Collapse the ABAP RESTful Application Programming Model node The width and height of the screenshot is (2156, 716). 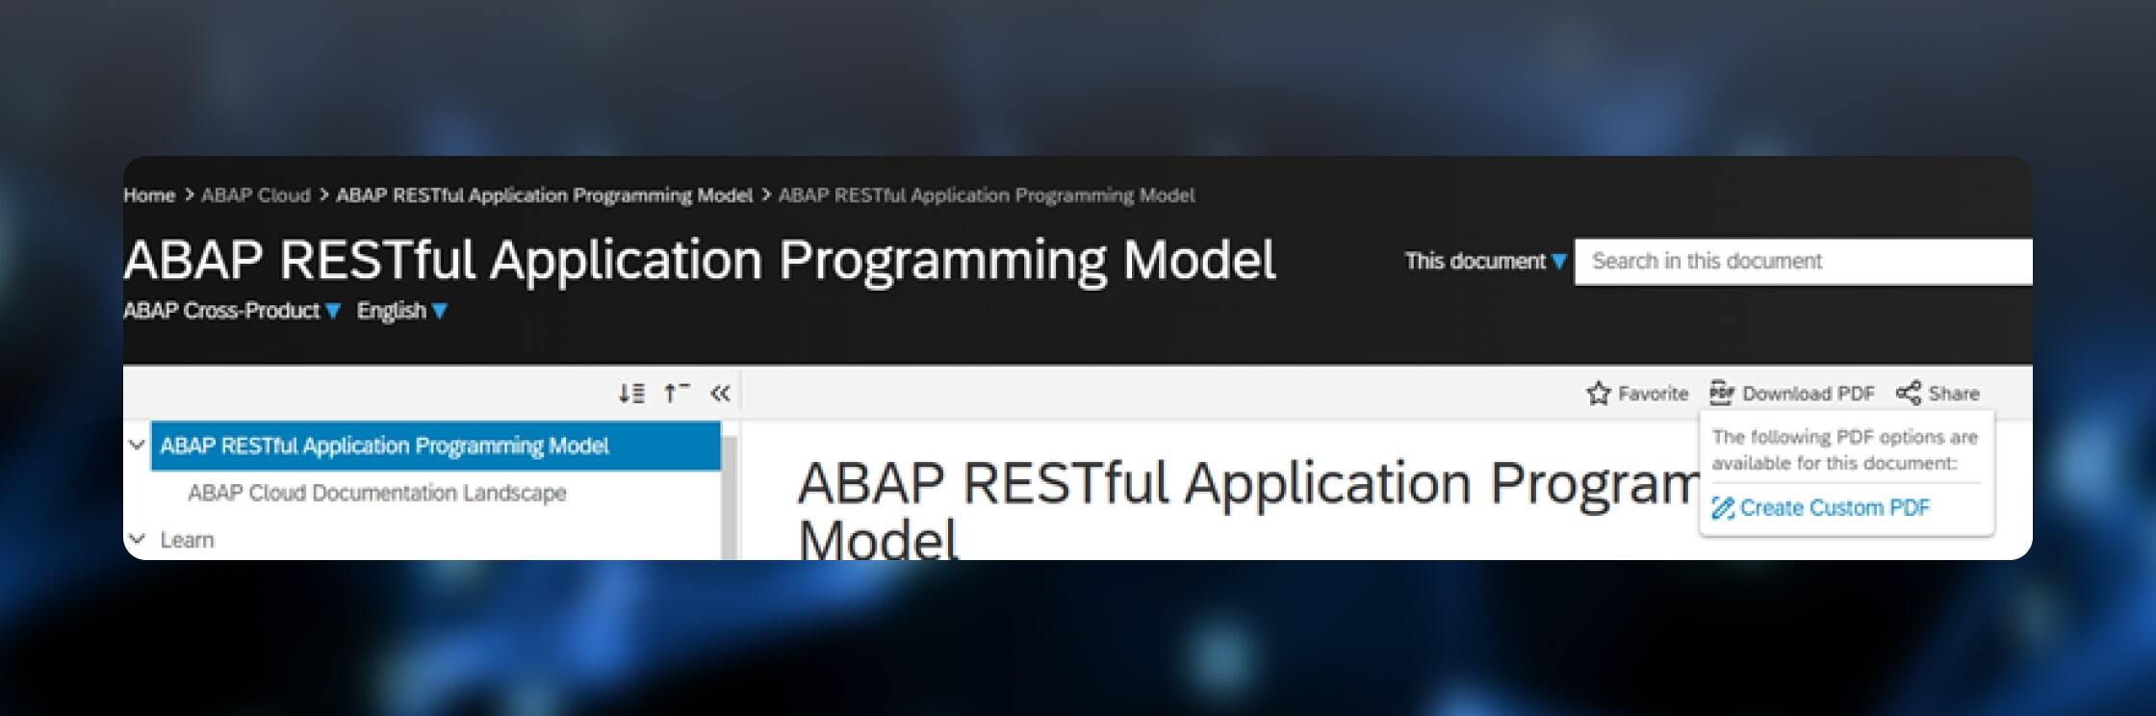click(137, 446)
